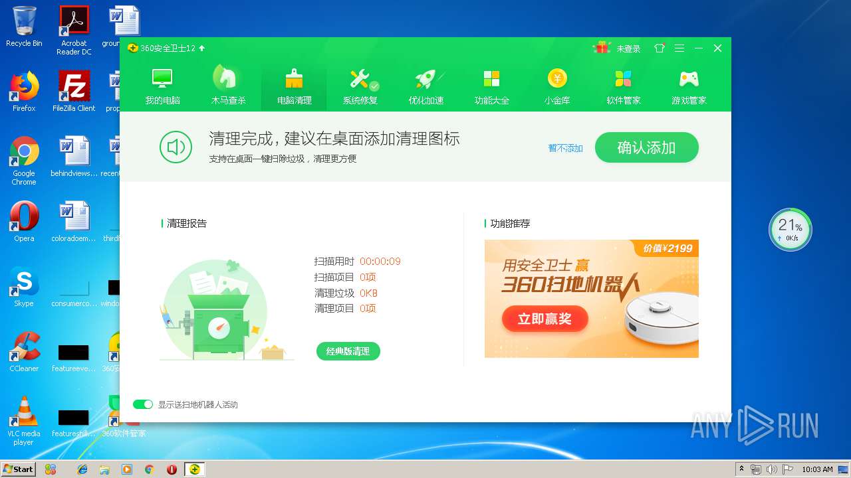Open the skin (shirt) icon
Image resolution: width=851 pixels, height=478 pixels.
pyautogui.click(x=660, y=48)
